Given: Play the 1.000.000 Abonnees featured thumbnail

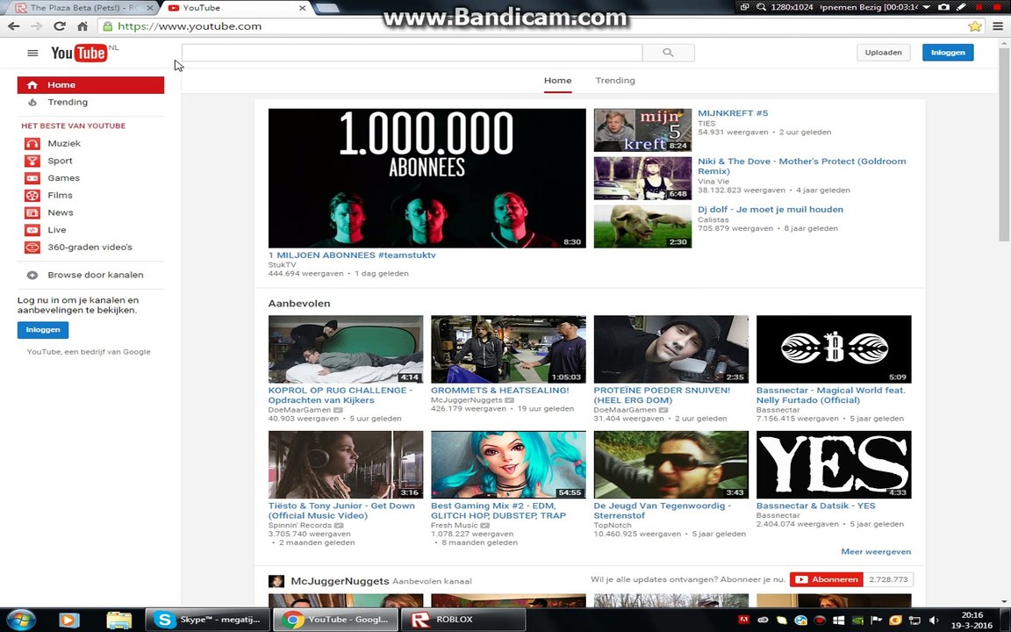Looking at the screenshot, I should (427, 178).
